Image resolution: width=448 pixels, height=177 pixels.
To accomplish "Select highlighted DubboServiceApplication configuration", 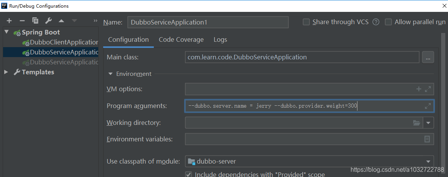I will [51, 52].
